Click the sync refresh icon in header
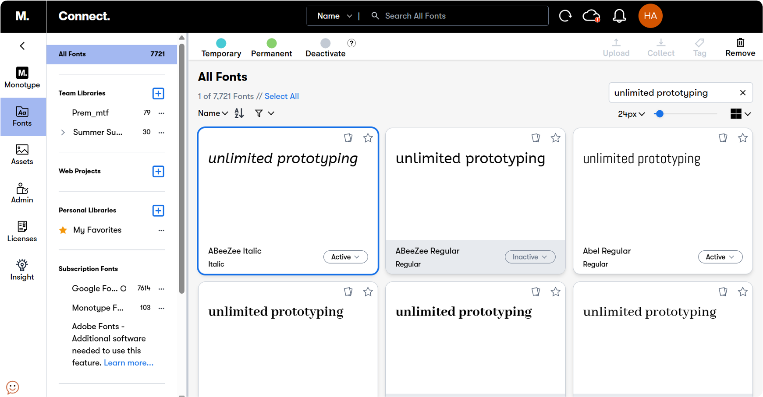Viewport: 763px width, 397px height. (565, 16)
